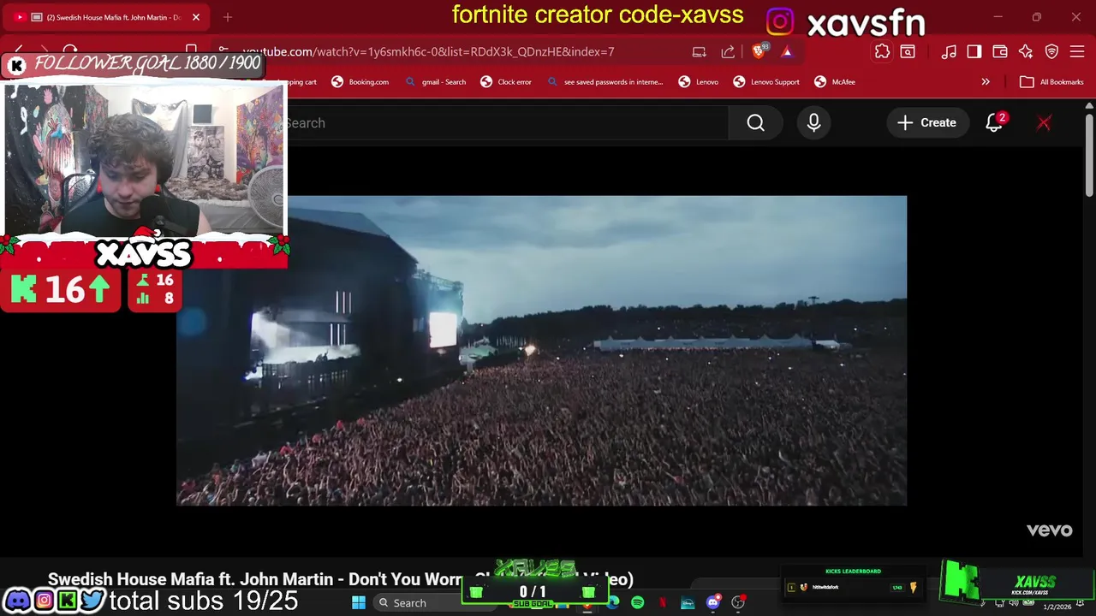Click the YouTube URL in address bar
The image size is (1096, 616).
point(428,52)
